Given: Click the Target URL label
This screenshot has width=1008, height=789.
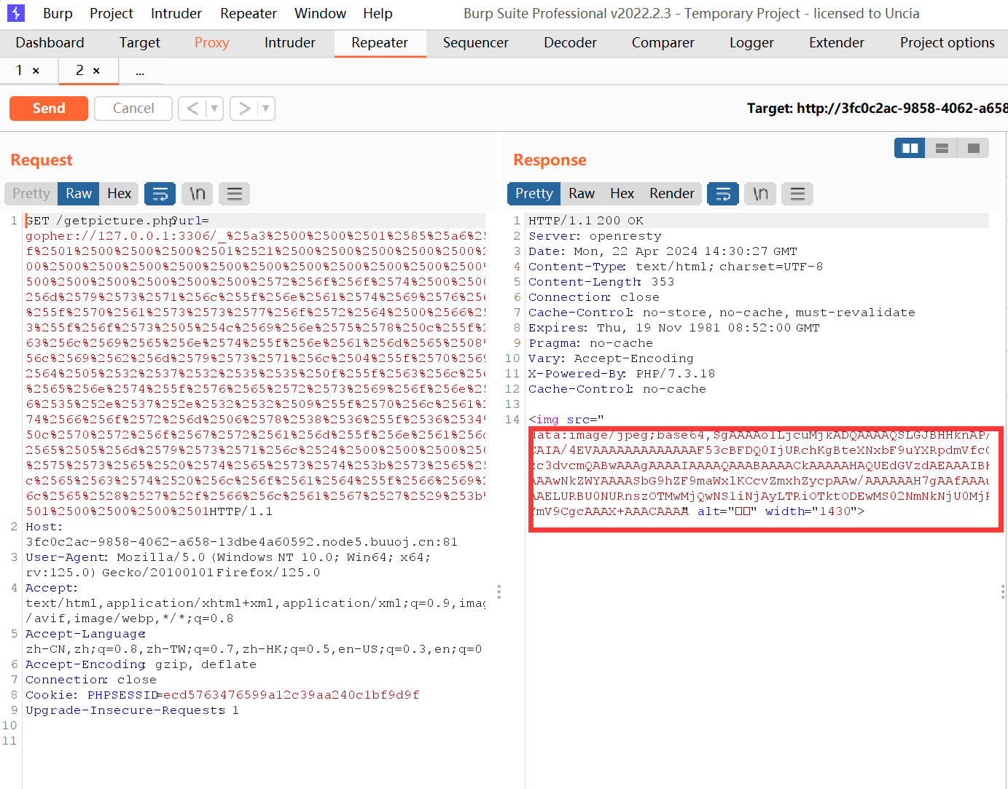Looking at the screenshot, I should [877, 109].
